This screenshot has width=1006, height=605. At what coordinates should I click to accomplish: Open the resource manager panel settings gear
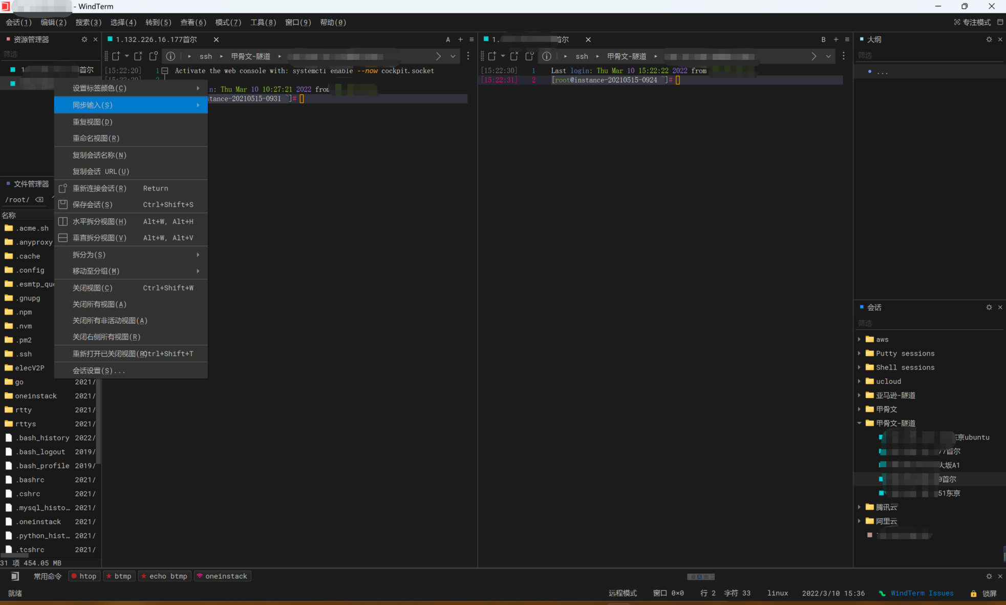point(84,39)
